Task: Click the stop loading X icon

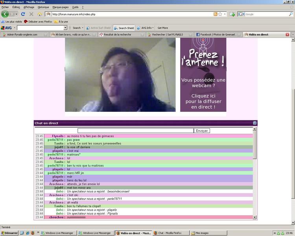Action: tap(31, 14)
